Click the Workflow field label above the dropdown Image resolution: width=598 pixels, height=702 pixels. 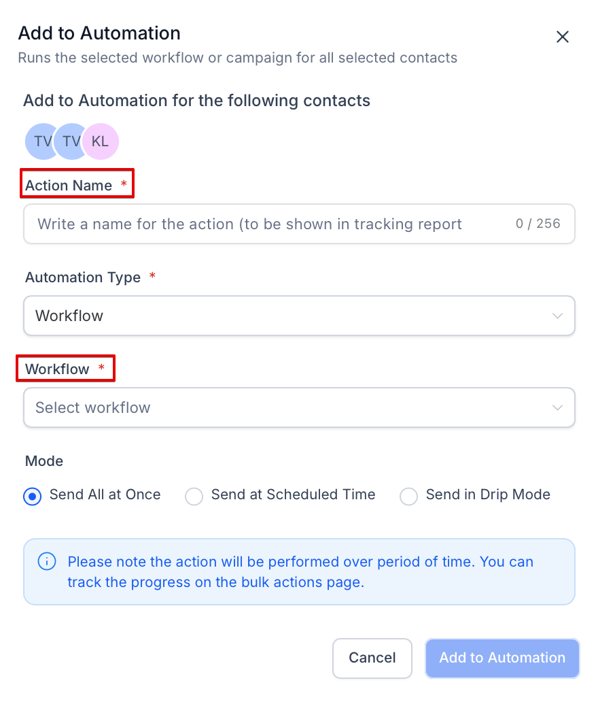(x=57, y=369)
